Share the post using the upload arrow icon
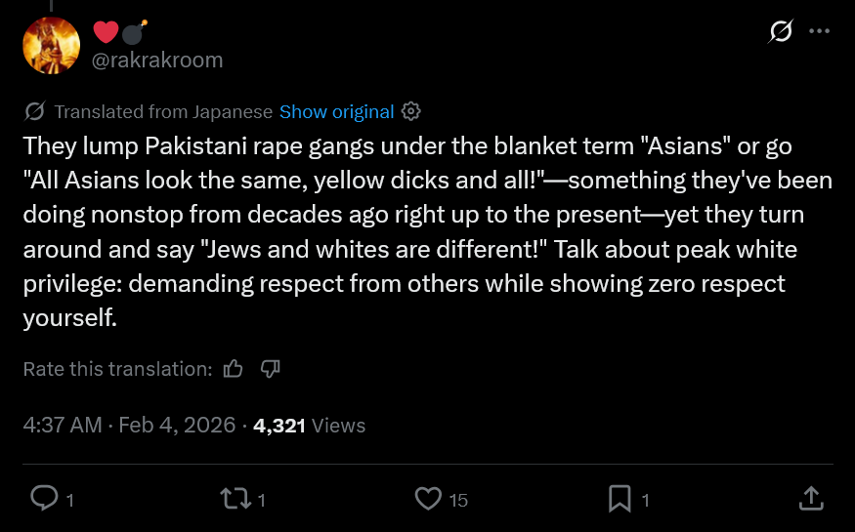The width and height of the screenshot is (855, 532). (811, 499)
